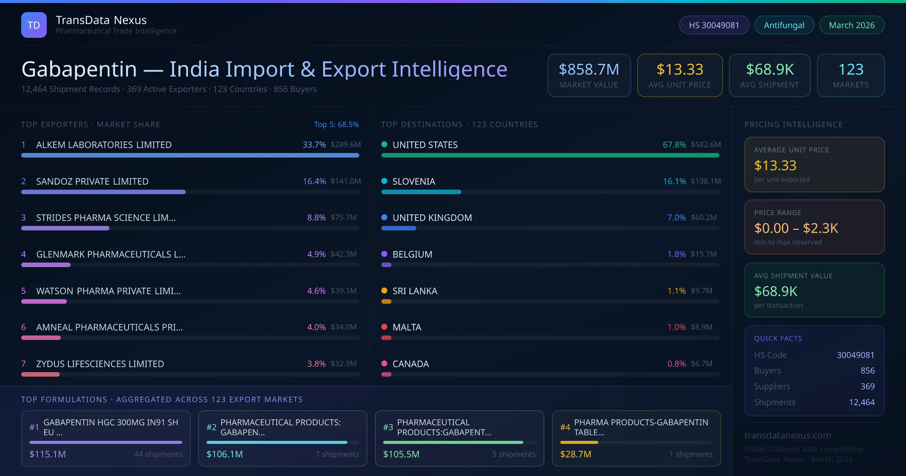The height and width of the screenshot is (476, 906).
Task: Click the blue dot beside United Kingdom
Action: click(x=384, y=217)
